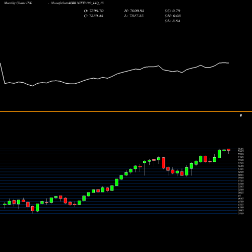
Task: Select the 'C: 7539.45' close value
Action: tap(94, 16)
